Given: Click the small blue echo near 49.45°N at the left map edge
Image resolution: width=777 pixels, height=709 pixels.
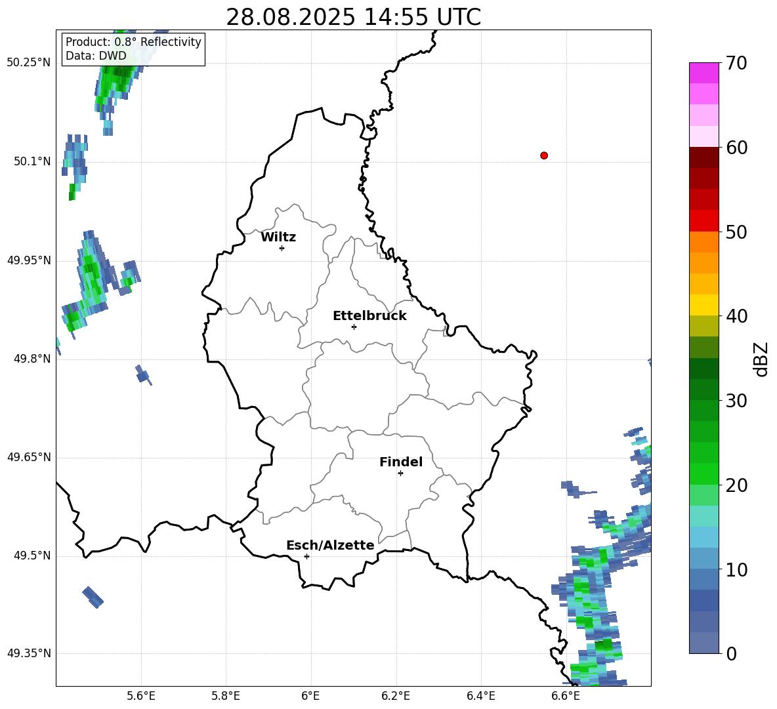Looking at the screenshot, I should tap(93, 597).
